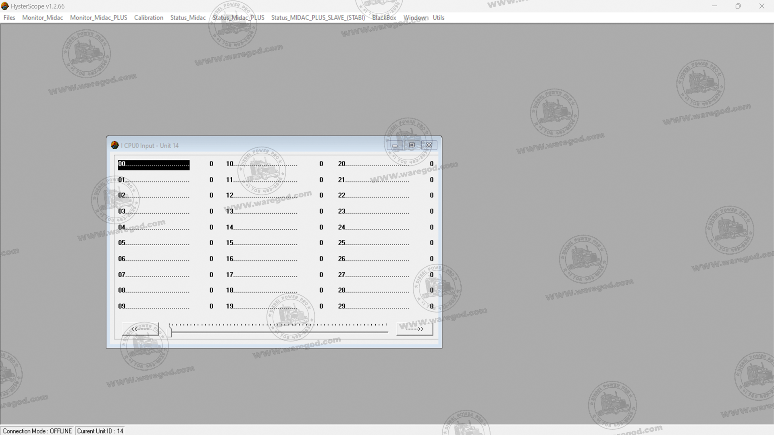Select input row 15 label
Image resolution: width=774 pixels, height=435 pixels.
(261, 243)
